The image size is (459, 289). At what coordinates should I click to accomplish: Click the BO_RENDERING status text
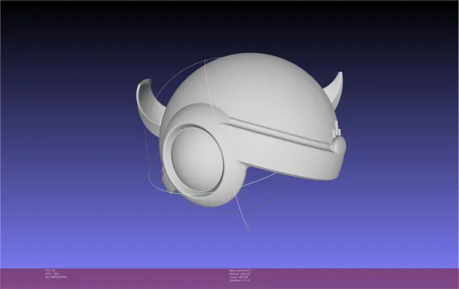tap(56, 277)
